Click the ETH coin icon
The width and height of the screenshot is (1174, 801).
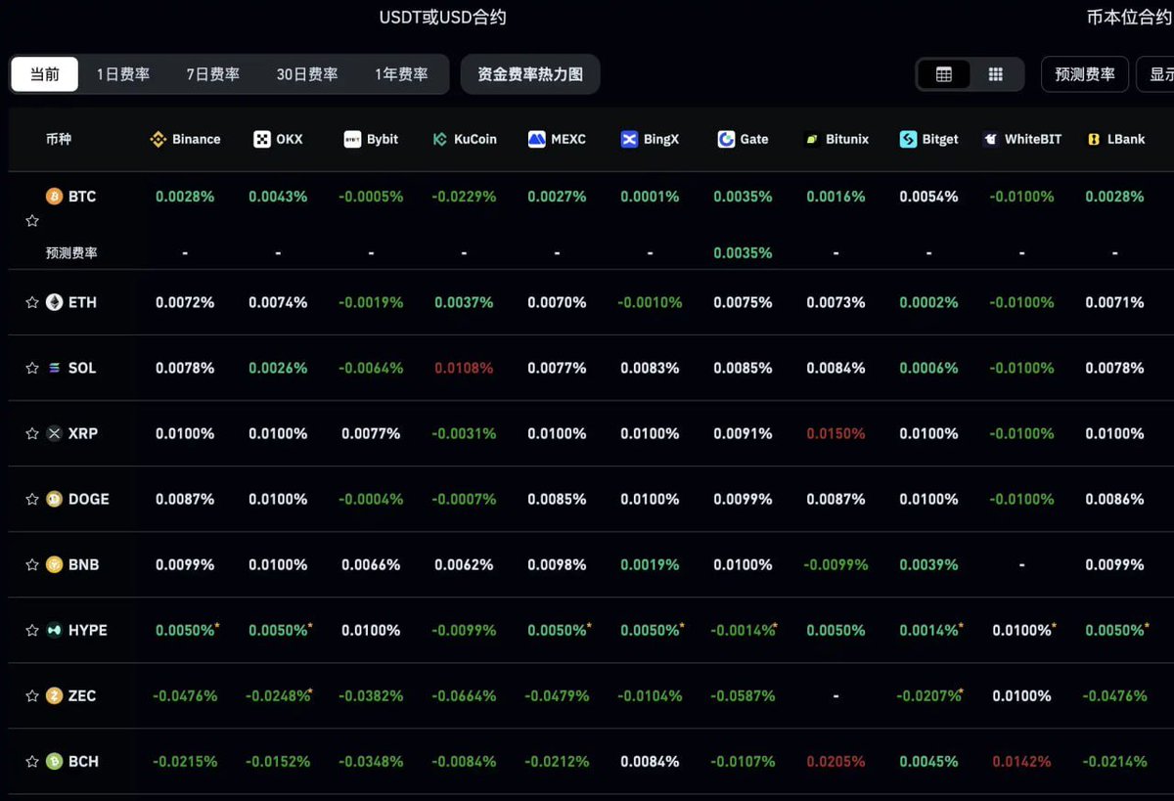[55, 302]
